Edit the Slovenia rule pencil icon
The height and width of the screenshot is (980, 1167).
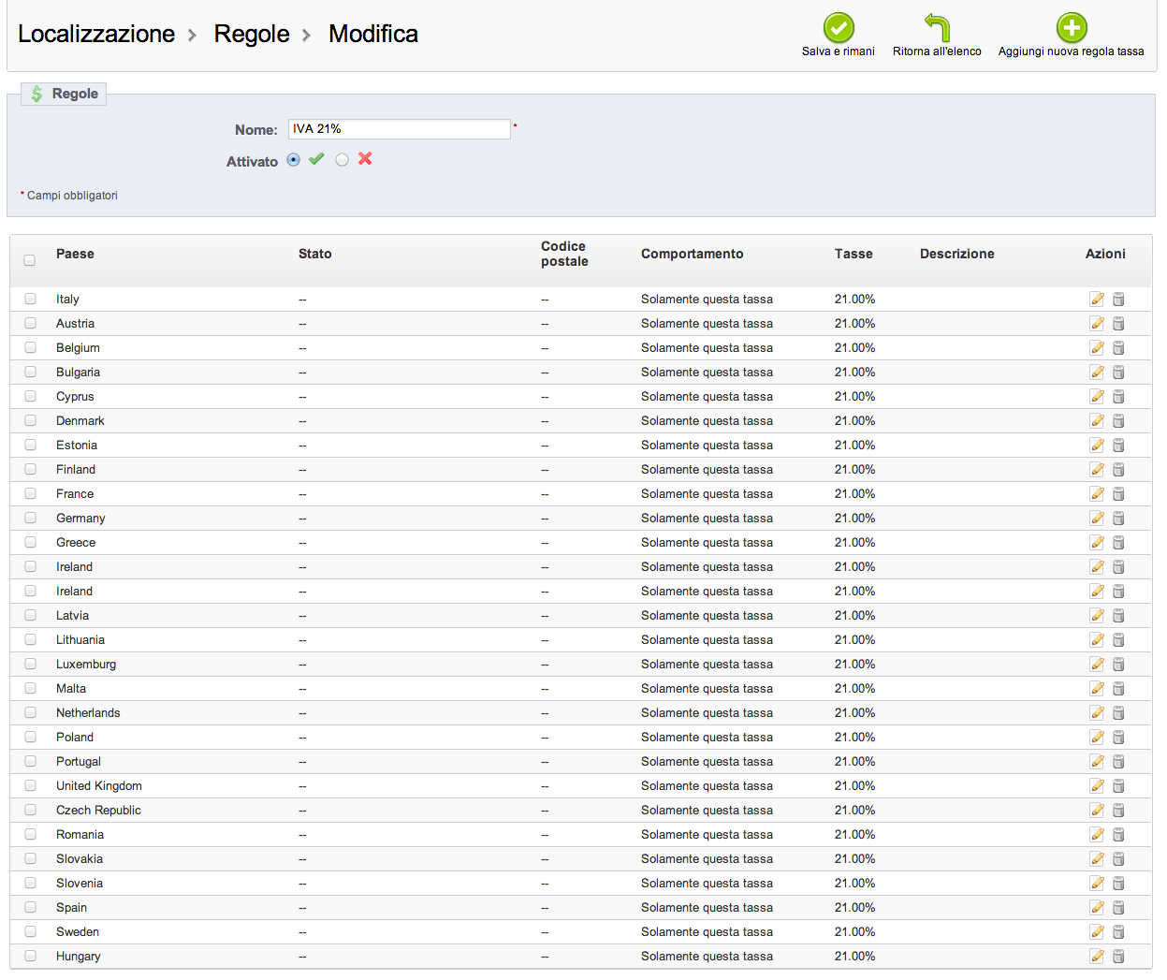coord(1097,884)
